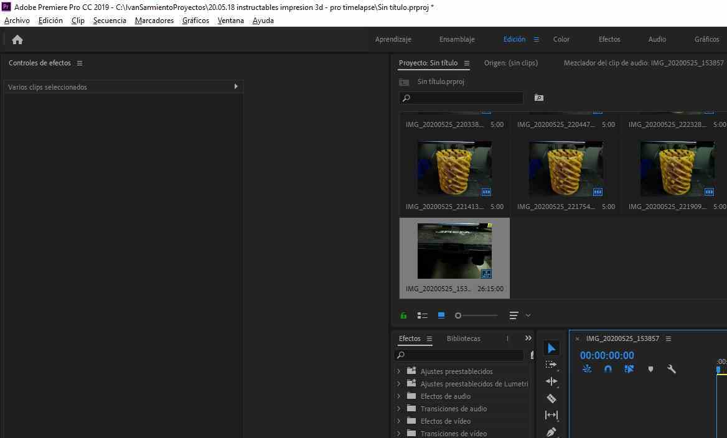Select the IMG_20200525_153 sequence thumbnail
Image resolution: width=727 pixels, height=438 pixels.
coord(455,251)
